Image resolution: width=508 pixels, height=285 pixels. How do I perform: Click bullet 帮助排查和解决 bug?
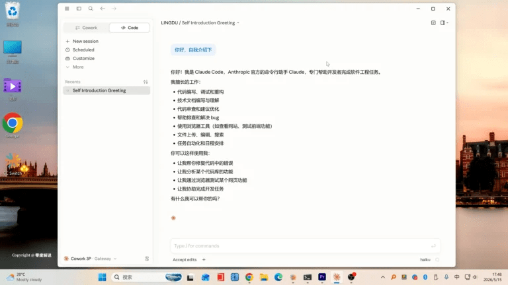(x=198, y=117)
